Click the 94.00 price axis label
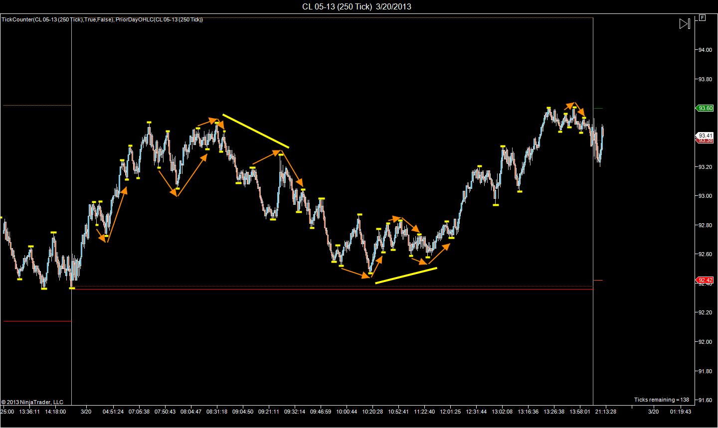Image resolution: width=718 pixels, height=428 pixels. tap(706, 50)
